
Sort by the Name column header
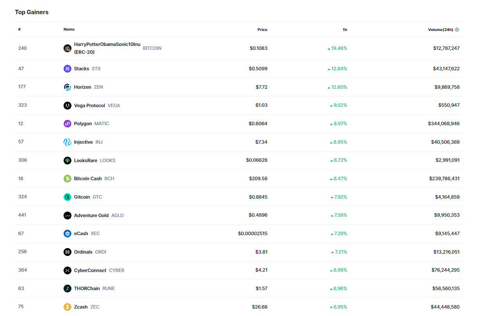click(69, 29)
